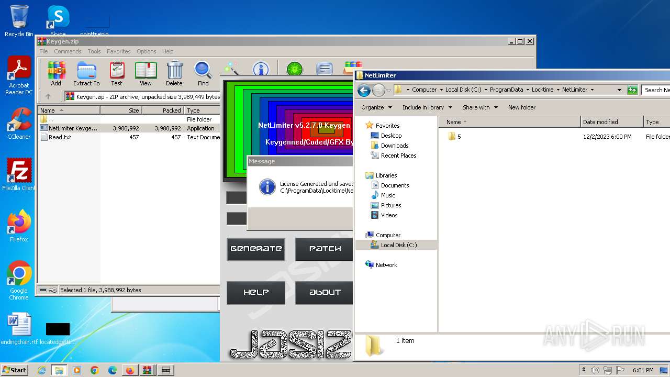Click HELP button in keygen
670x377 pixels.
pos(256,293)
